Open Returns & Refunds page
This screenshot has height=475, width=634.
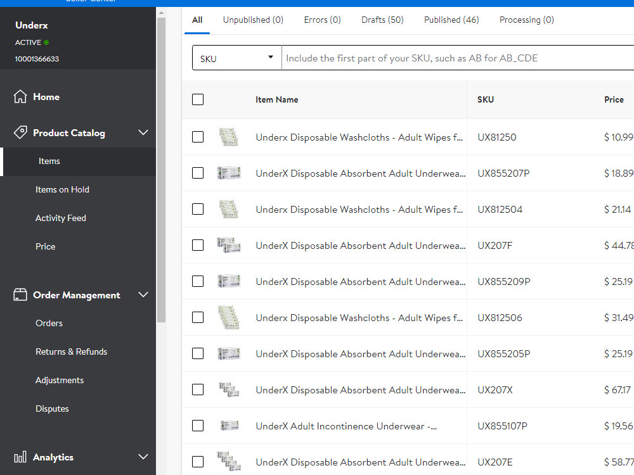71,351
